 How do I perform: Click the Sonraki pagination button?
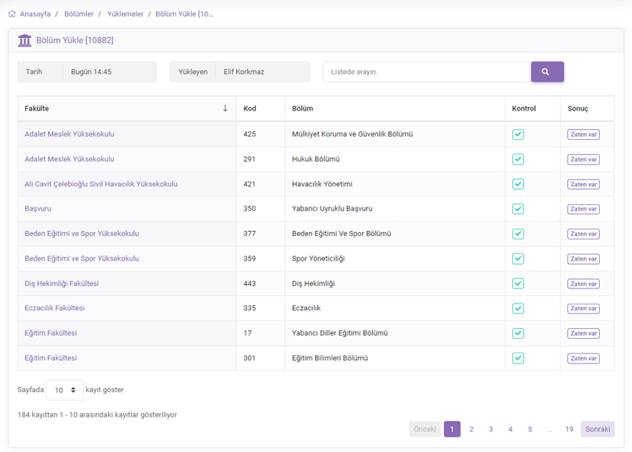(597, 429)
